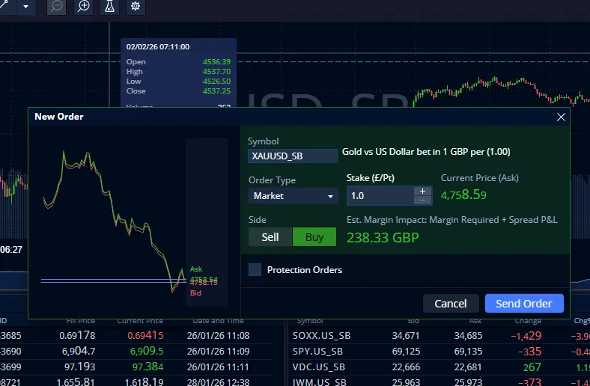Enable the Protection Orders checkbox
The width and height of the screenshot is (590, 386).
click(x=255, y=270)
